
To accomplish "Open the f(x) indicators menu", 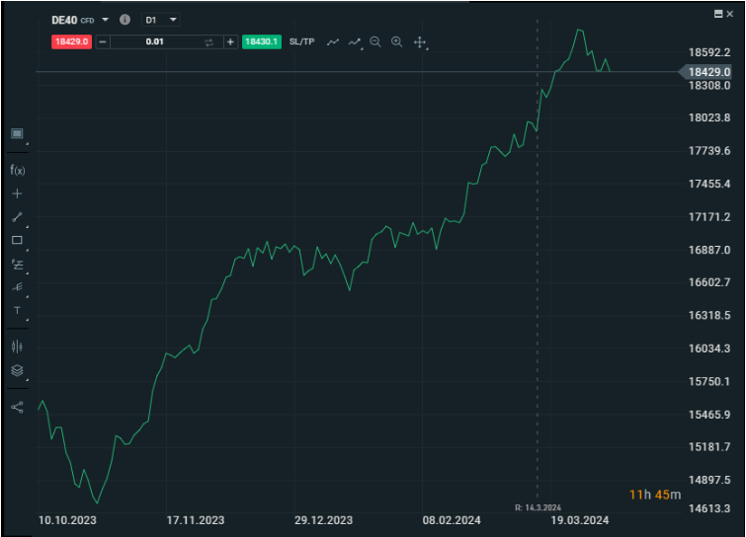I will click(17, 170).
